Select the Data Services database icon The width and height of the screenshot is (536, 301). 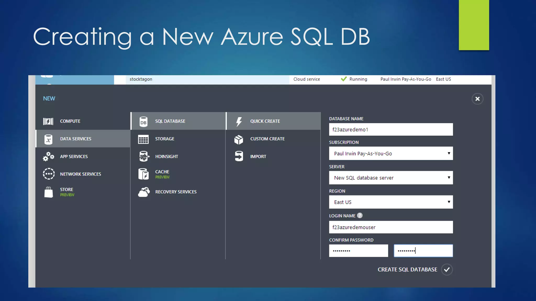(48, 139)
